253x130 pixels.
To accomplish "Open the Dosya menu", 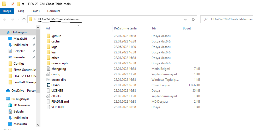I will coord(7,11).
